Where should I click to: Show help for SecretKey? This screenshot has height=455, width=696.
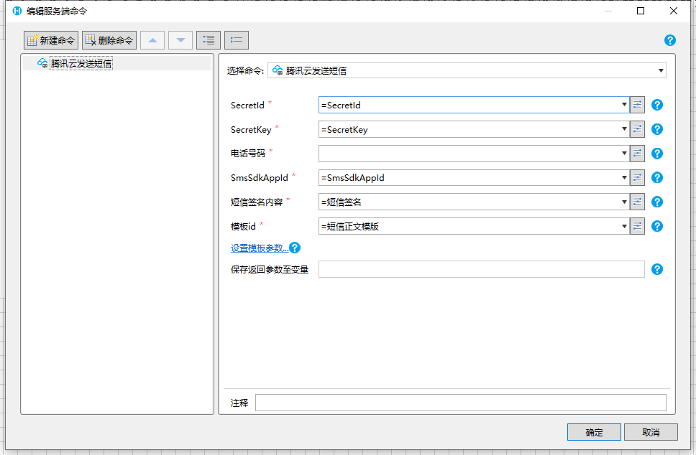click(657, 129)
